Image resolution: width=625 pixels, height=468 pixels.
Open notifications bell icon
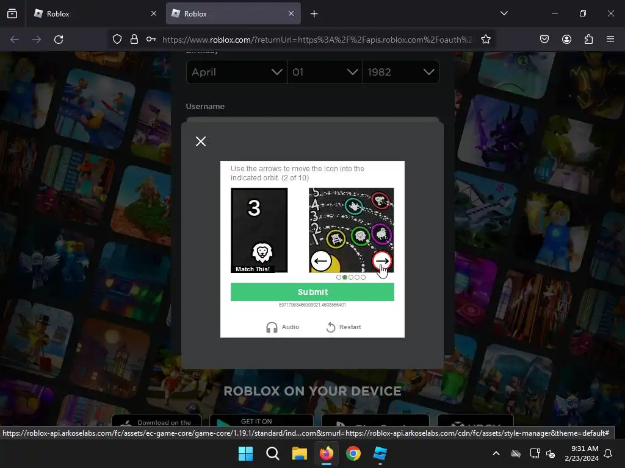tap(609, 453)
